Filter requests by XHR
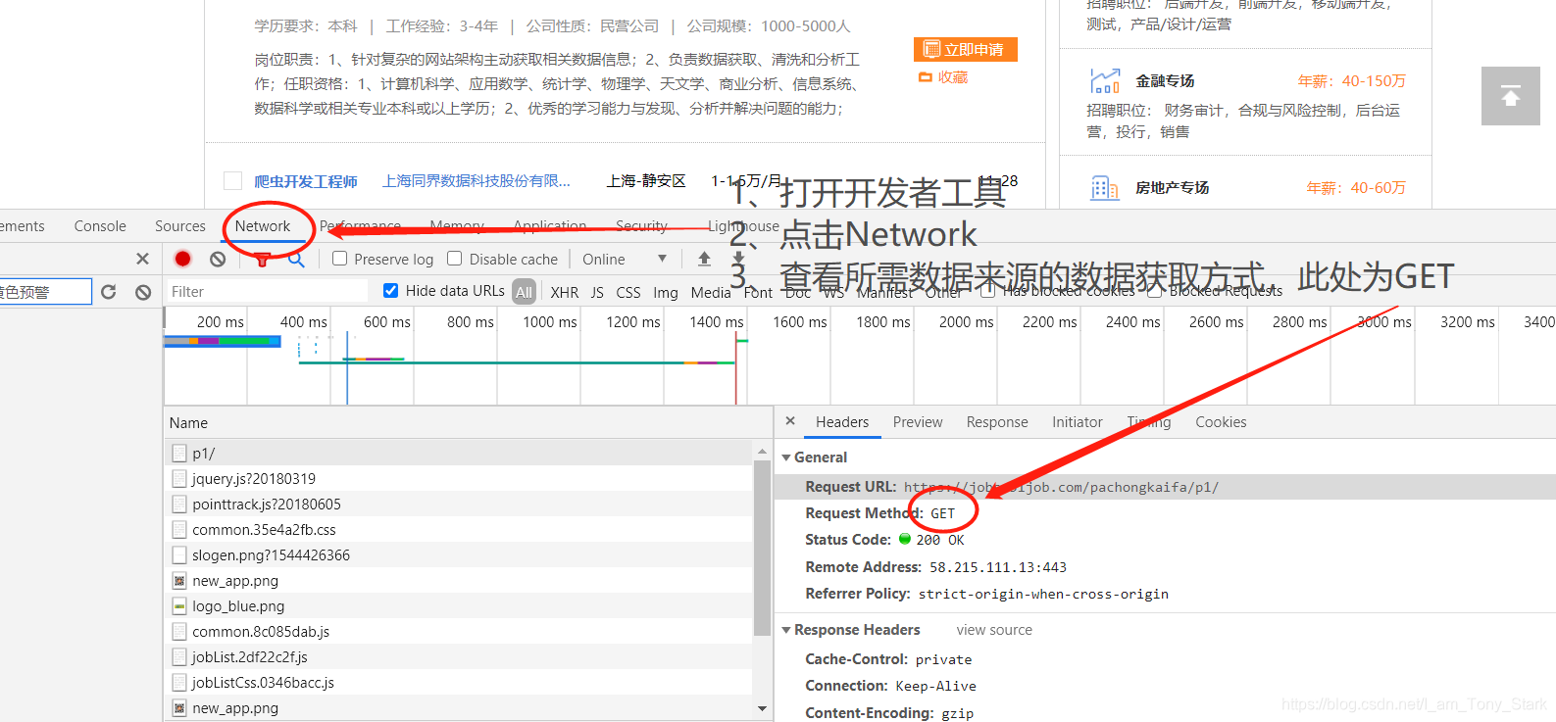 pyautogui.click(x=565, y=292)
